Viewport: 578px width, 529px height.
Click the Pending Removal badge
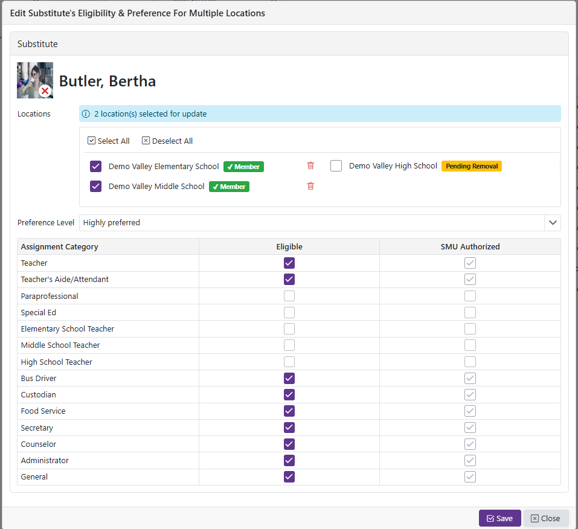point(471,166)
